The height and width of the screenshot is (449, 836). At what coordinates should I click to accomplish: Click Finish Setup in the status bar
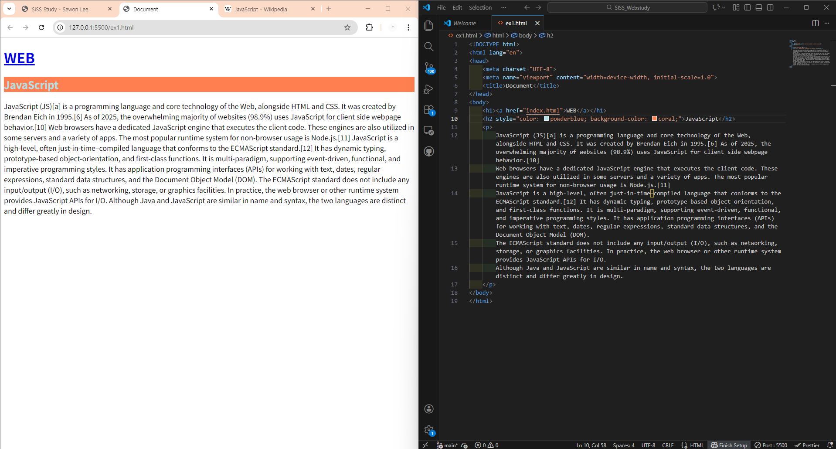click(x=729, y=445)
